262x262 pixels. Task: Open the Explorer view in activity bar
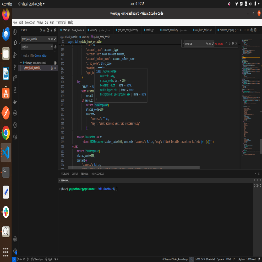pyautogui.click(x=15, y=31)
